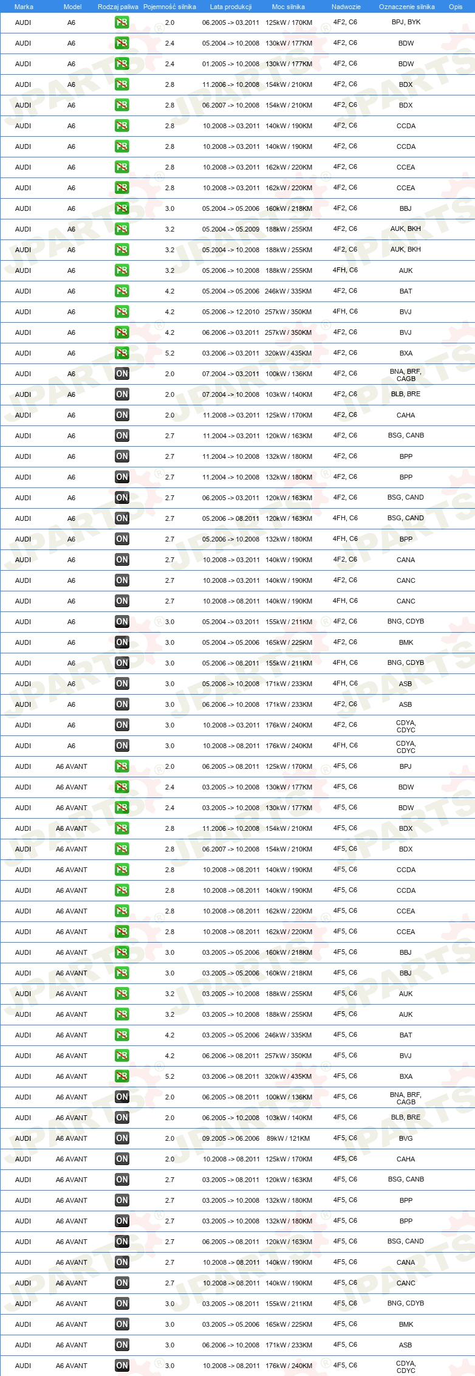Image resolution: width=475 pixels, height=1376 pixels.
Task: Select BVG engine code cell
Action: pyautogui.click(x=406, y=1138)
